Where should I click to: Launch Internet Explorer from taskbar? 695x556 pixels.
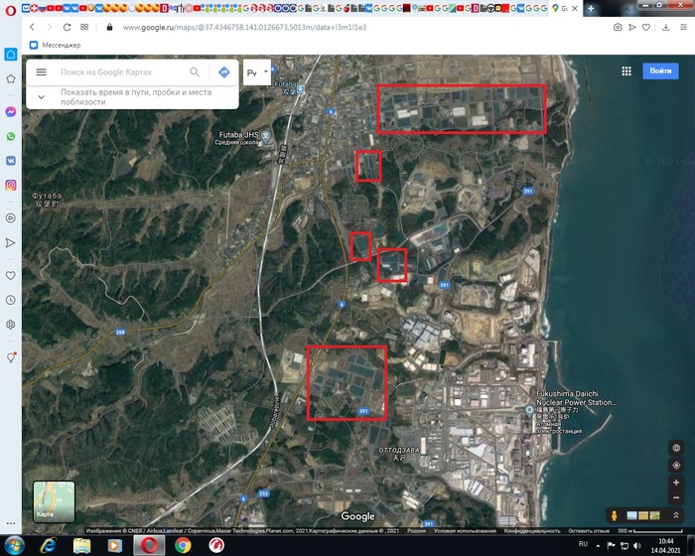(48, 545)
